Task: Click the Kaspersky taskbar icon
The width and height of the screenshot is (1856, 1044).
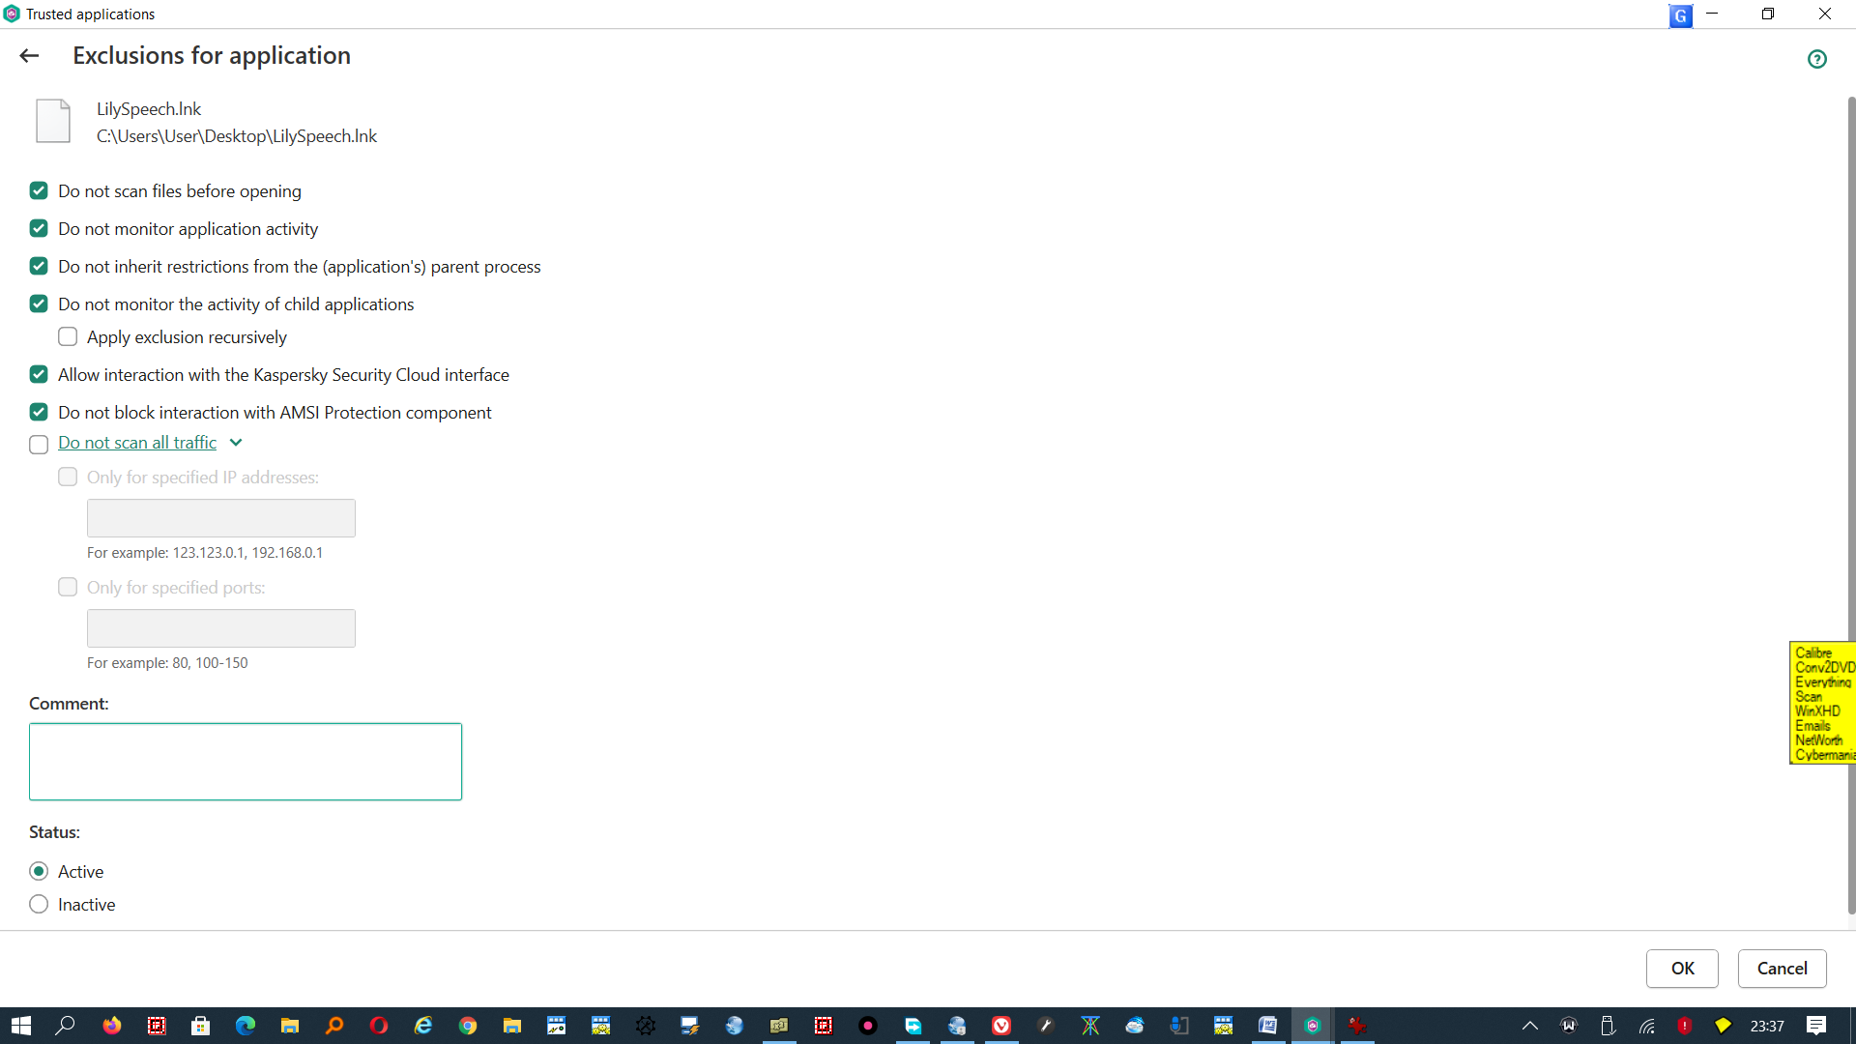Action: click(x=1313, y=1026)
